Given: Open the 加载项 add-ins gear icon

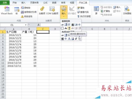Looking at the screenshot, I should pyautogui.click(x=42, y=10).
